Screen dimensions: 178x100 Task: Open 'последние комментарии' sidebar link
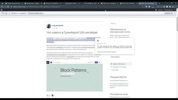[119, 67]
